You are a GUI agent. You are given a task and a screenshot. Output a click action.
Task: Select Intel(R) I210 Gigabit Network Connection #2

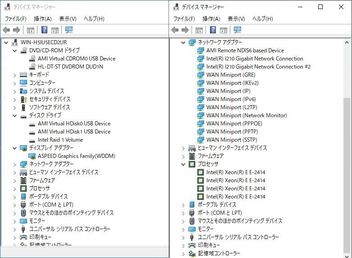[x=258, y=67]
